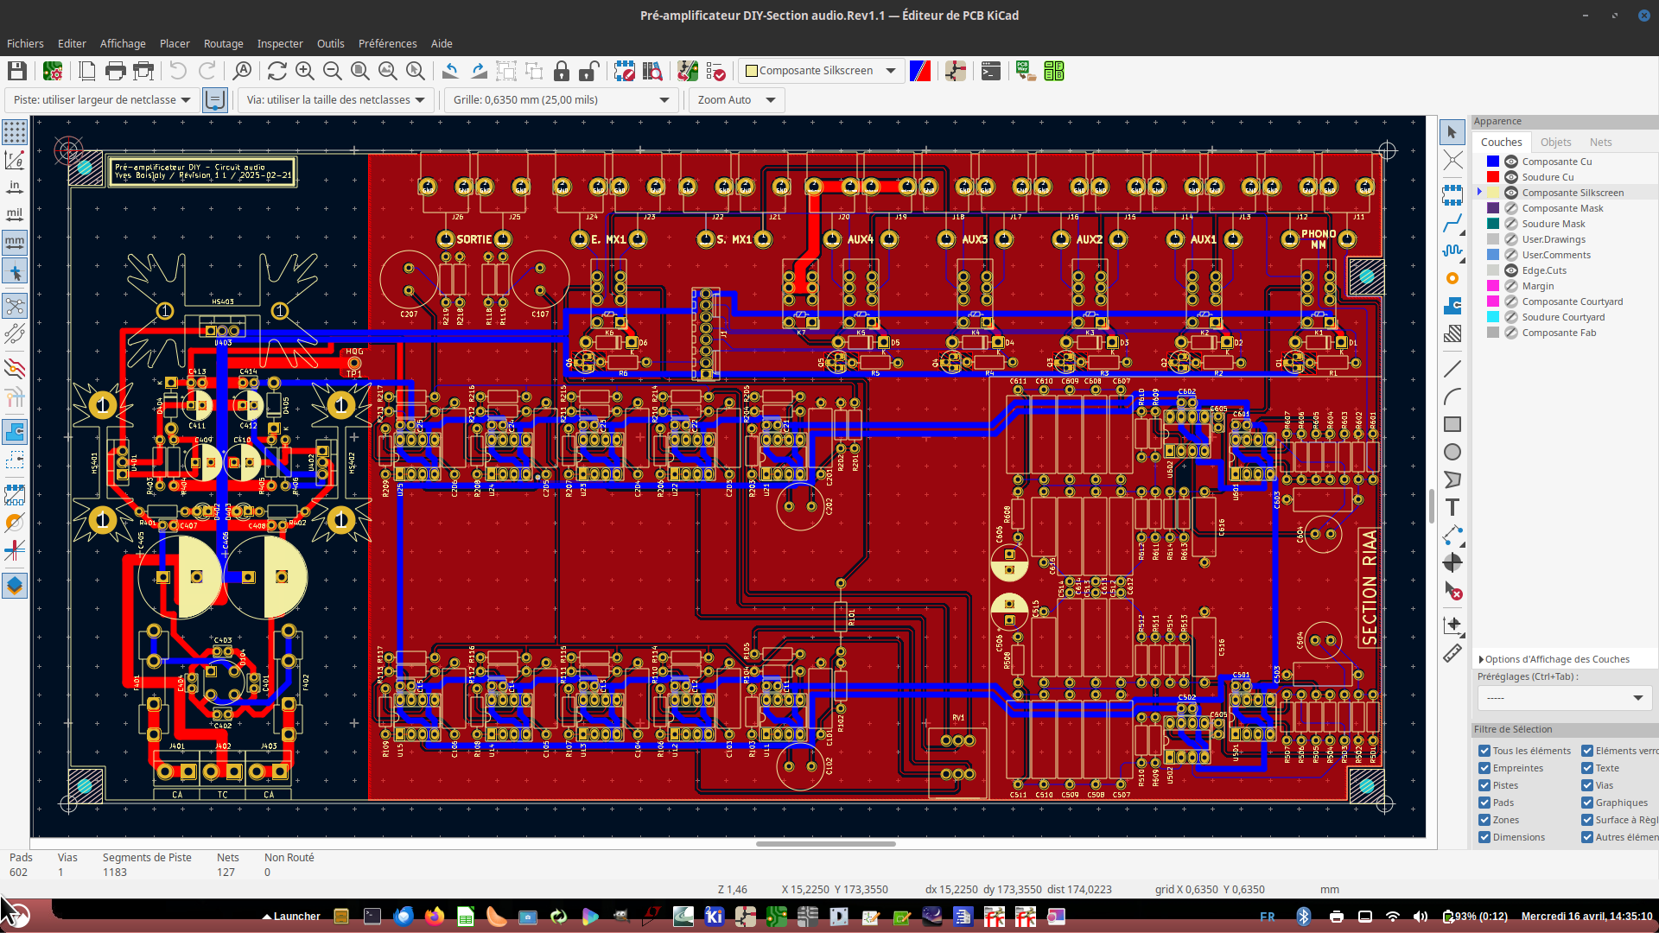Screen dimensions: 1659x933
Task: Open the Composante Silkscreen layer dropdown
Action: [822, 71]
